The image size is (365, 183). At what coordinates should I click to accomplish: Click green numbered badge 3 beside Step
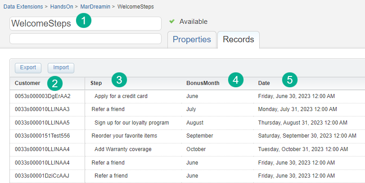[119, 80]
